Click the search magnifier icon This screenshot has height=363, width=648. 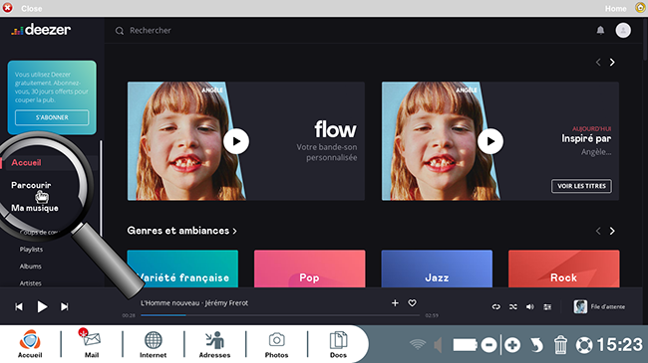coord(120,31)
